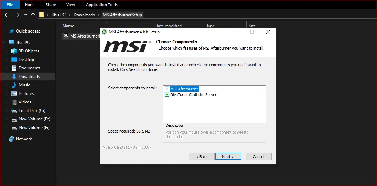Switch to the Share ribbon tab

51,5
